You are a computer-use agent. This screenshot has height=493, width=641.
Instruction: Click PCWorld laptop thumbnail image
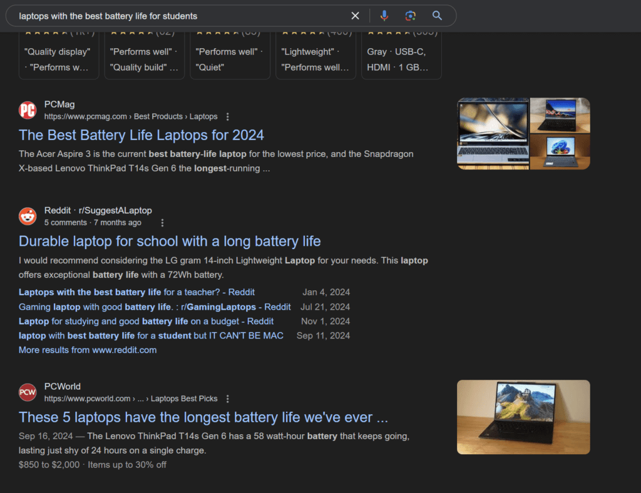pos(523,417)
